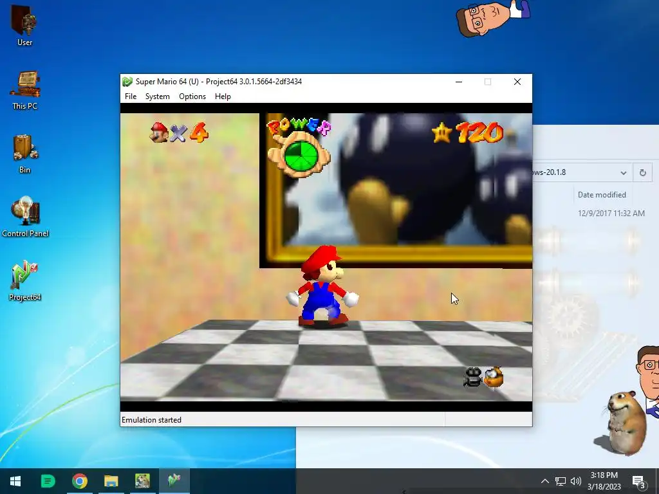The width and height of the screenshot is (659, 494).
Task: Open the volume control tray icon
Action: [x=576, y=481]
